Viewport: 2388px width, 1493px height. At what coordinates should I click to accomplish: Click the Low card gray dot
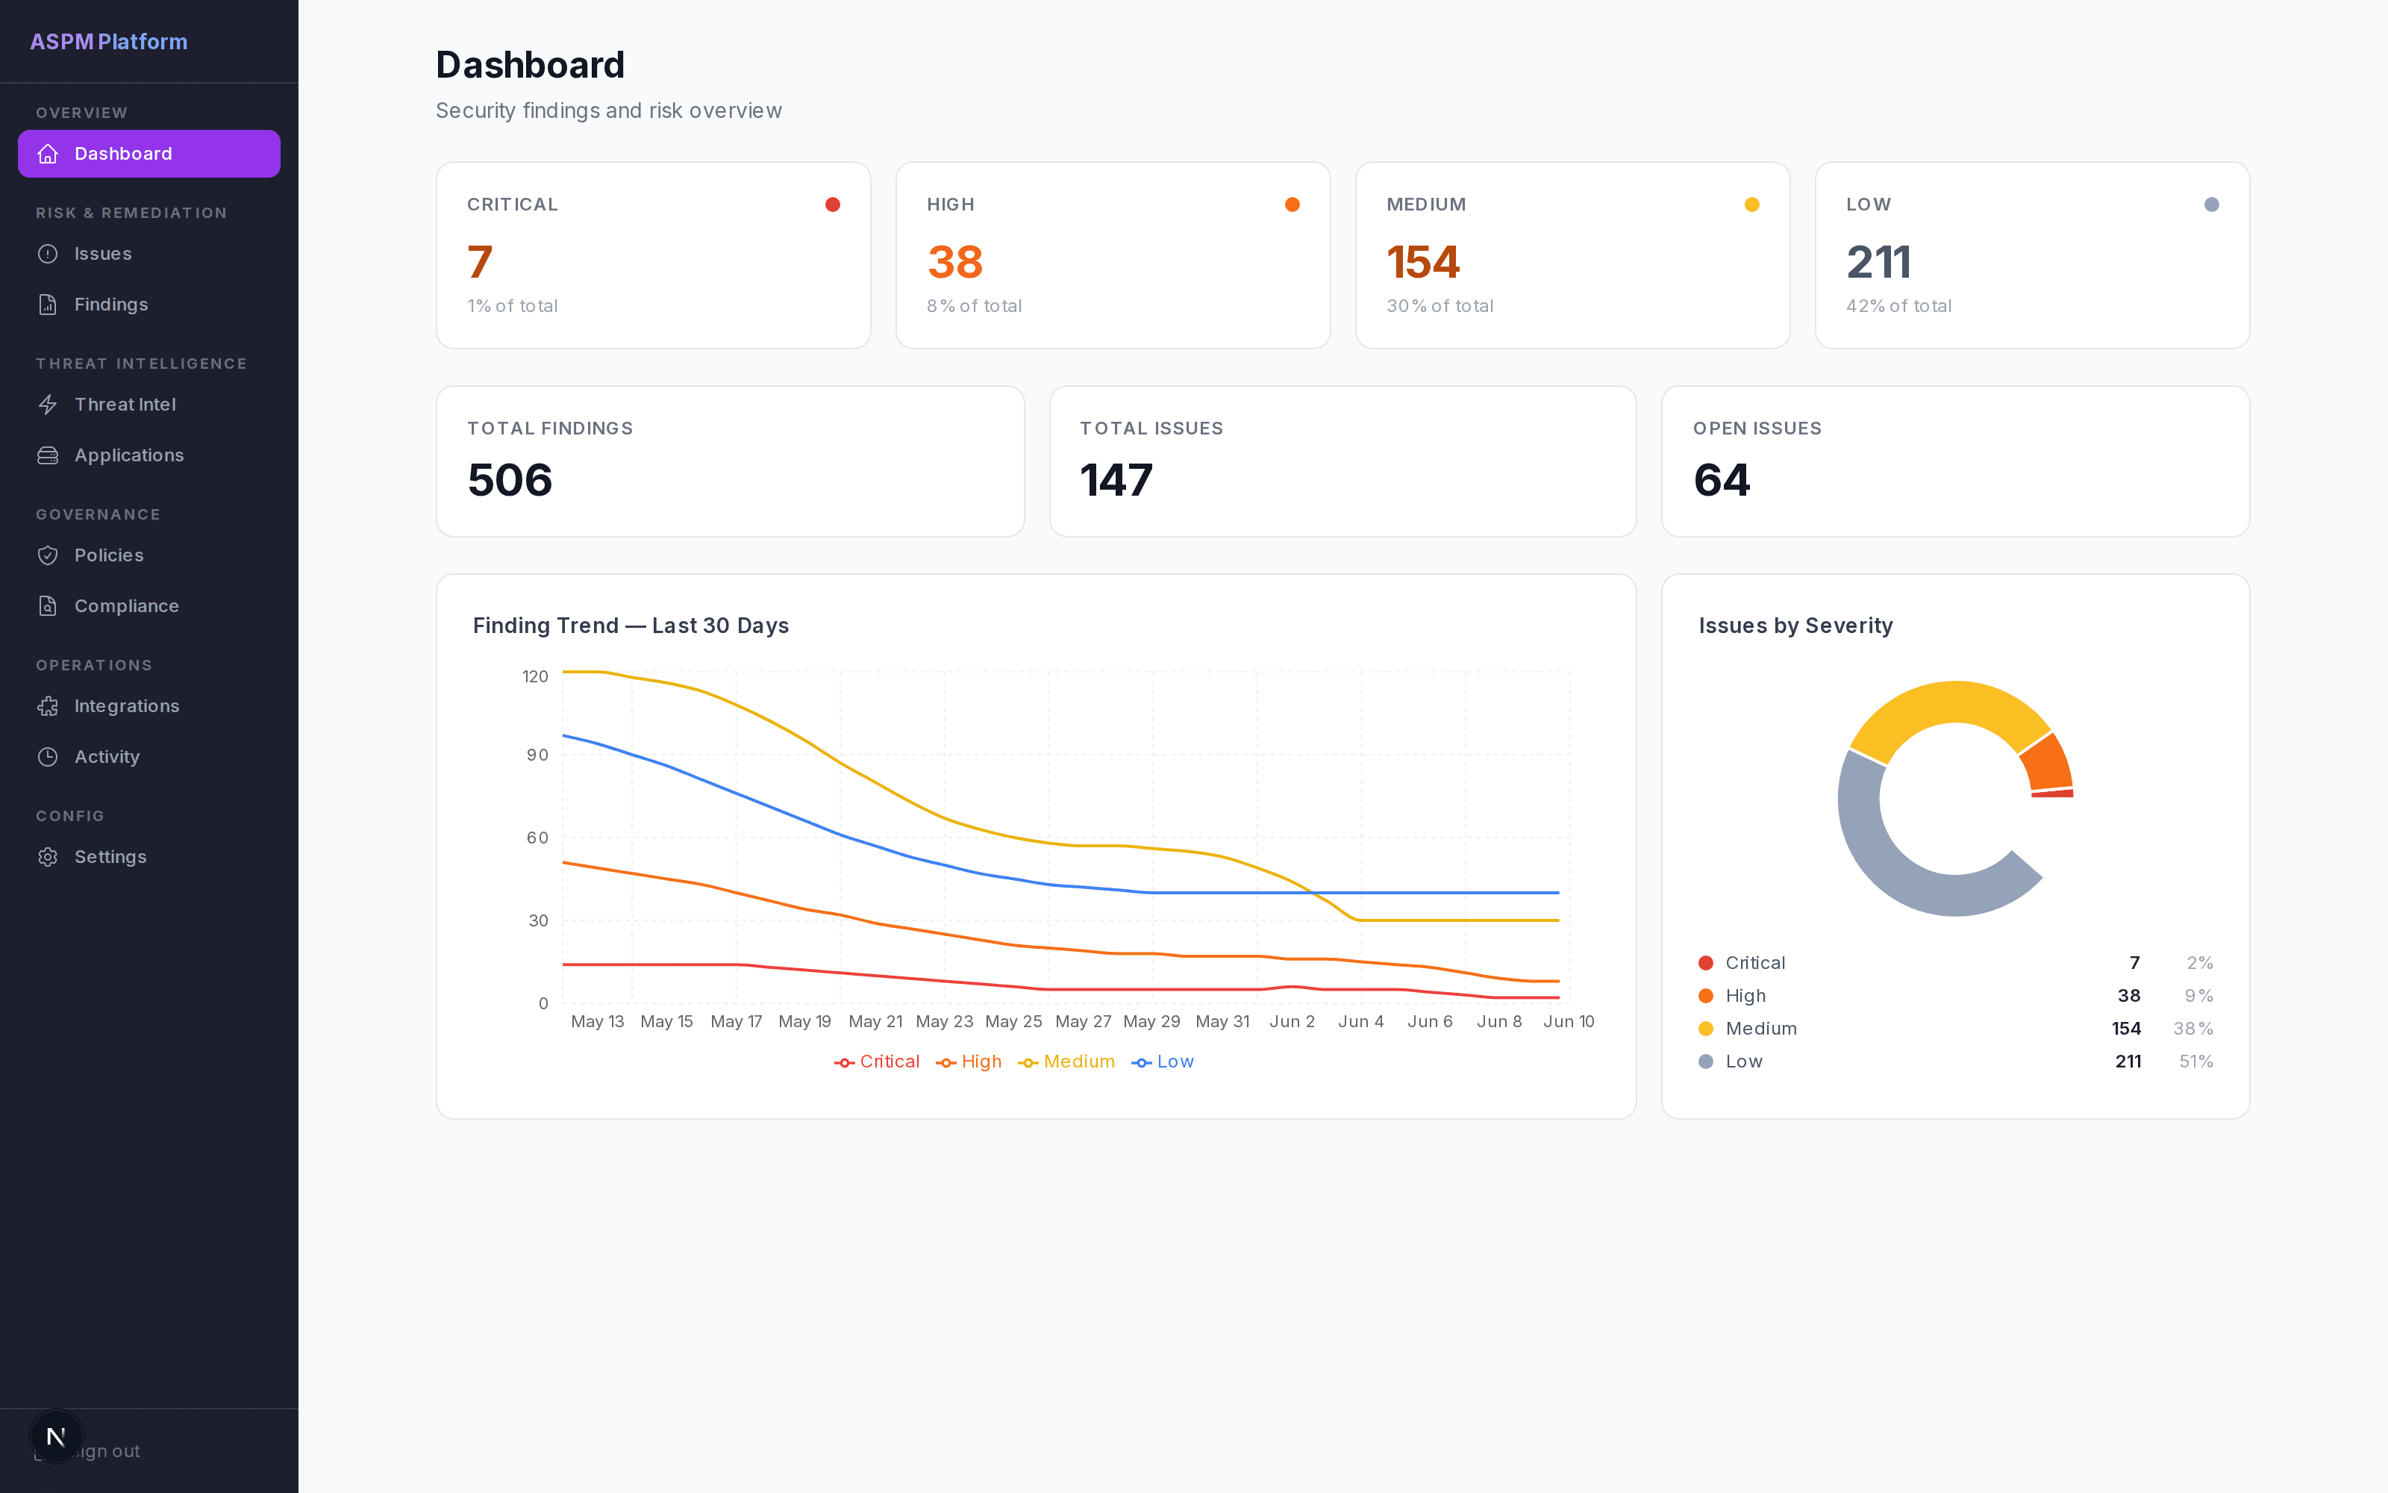(x=2211, y=205)
